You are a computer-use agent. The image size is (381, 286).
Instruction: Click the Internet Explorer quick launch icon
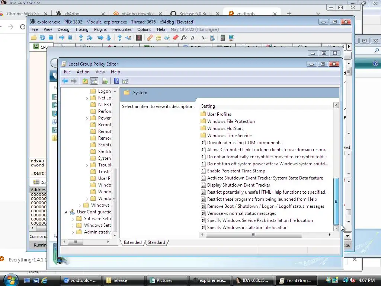coord(45,280)
